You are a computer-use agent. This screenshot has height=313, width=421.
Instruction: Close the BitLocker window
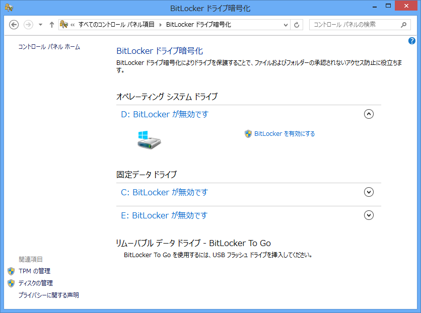click(406, 6)
